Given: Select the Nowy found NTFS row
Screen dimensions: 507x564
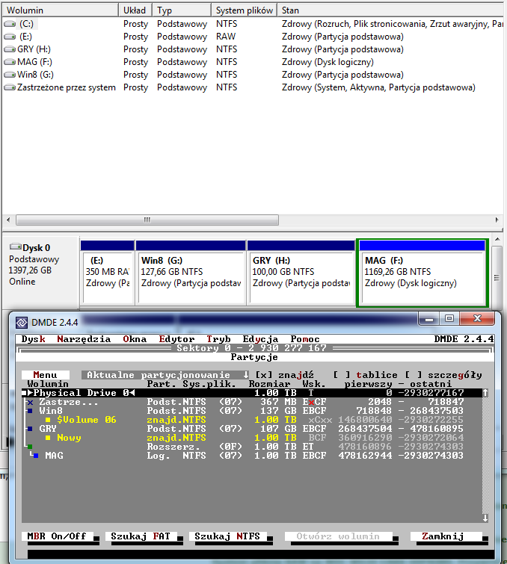Looking at the screenshot, I should tap(252, 438).
